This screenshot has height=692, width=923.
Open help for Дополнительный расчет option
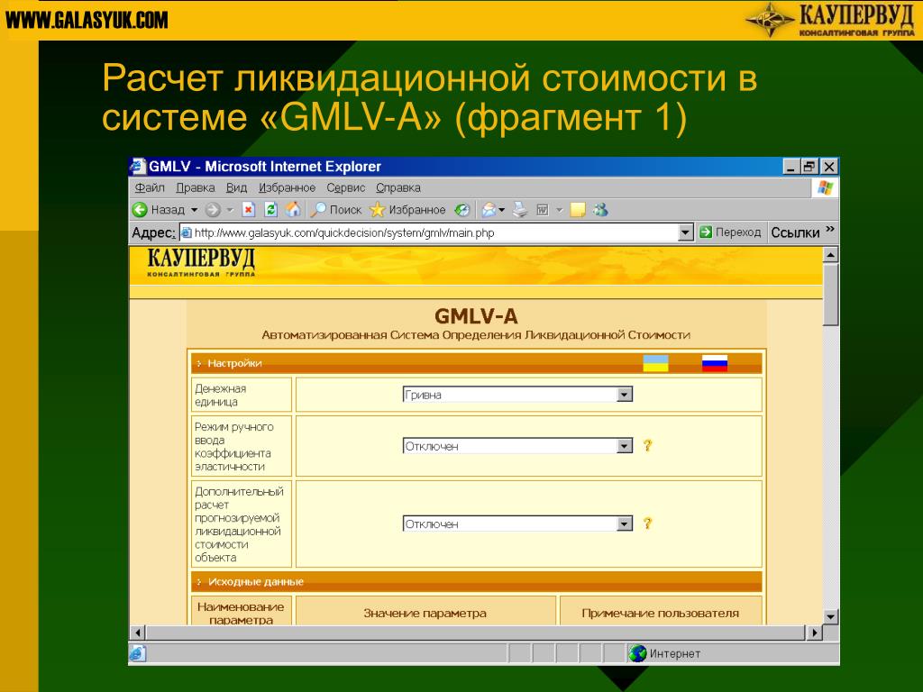647,524
